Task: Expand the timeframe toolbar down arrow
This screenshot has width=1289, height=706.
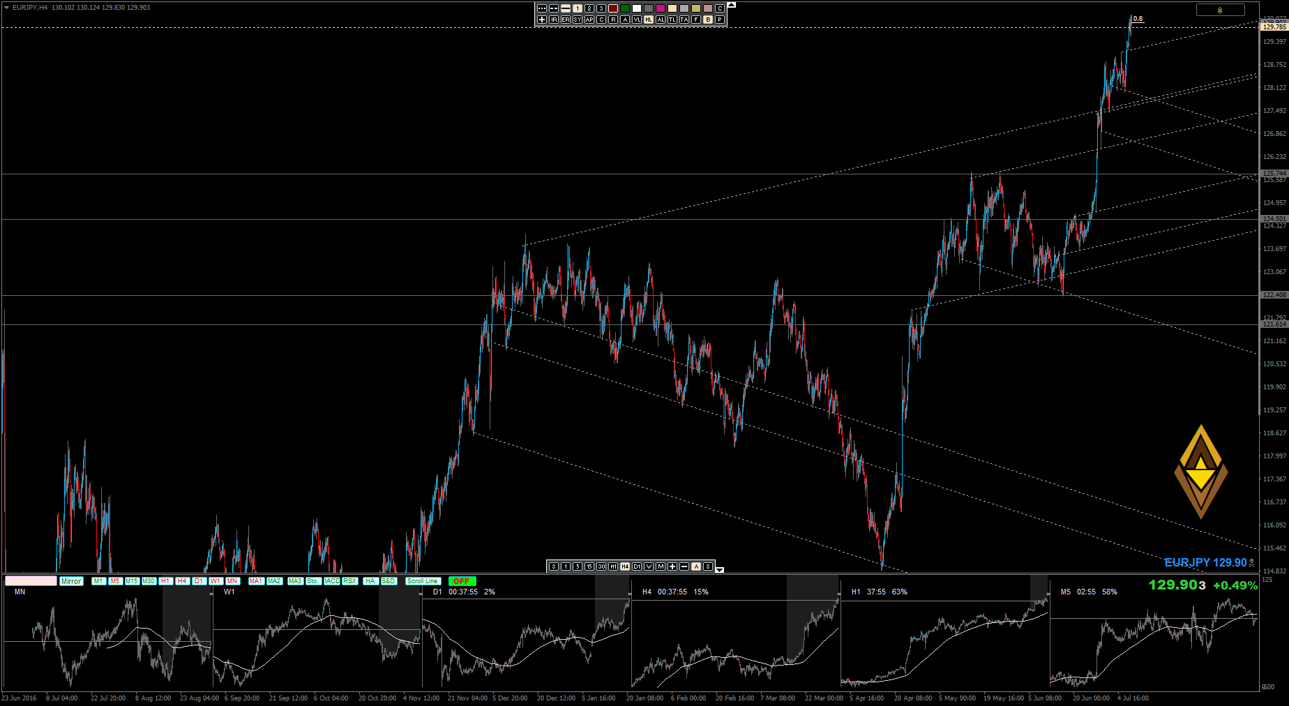Action: (x=720, y=570)
